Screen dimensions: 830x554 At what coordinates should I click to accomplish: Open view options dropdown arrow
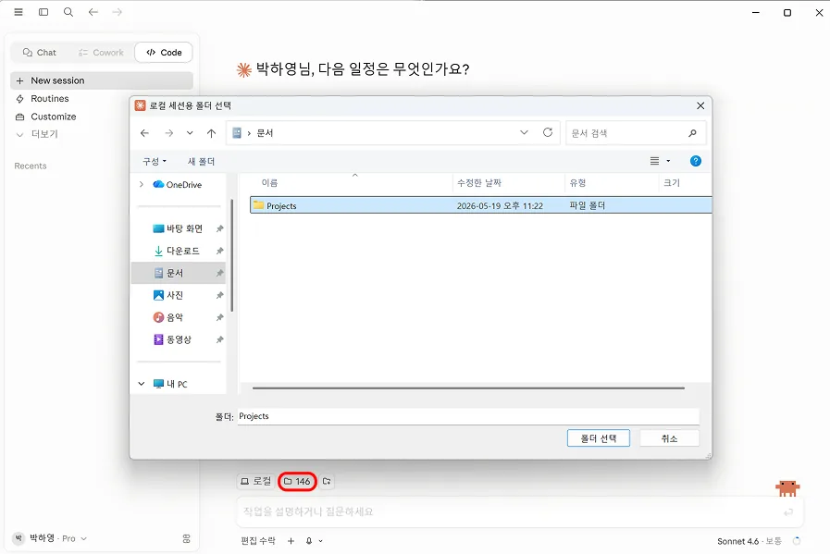click(x=668, y=161)
